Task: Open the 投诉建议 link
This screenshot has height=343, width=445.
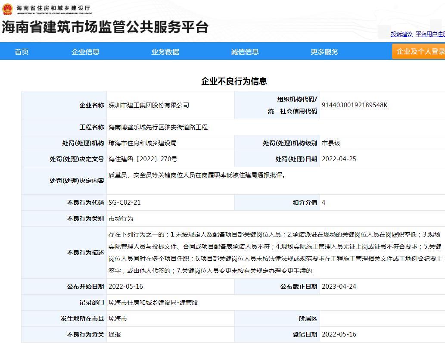Action: [x=401, y=34]
